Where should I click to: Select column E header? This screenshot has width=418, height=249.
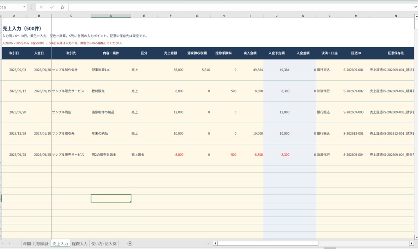coord(144,16)
